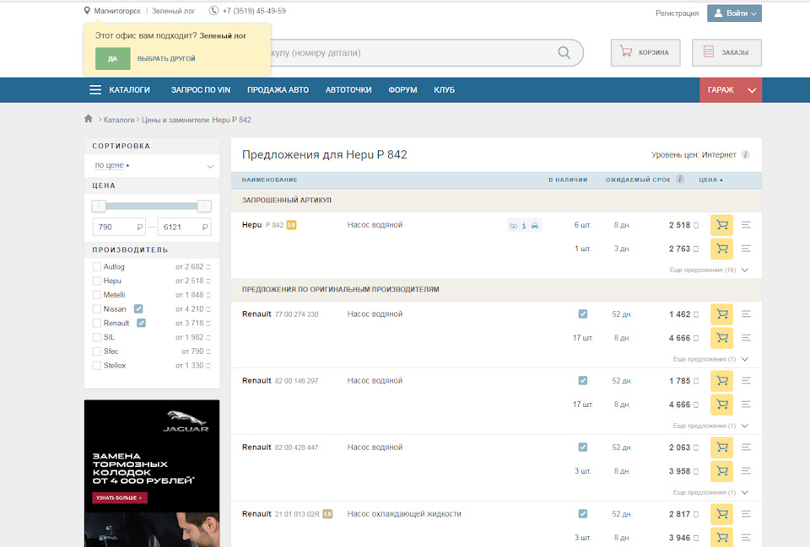
Task: Check the SIL manufacturer checkbox
Action: [x=96, y=337]
